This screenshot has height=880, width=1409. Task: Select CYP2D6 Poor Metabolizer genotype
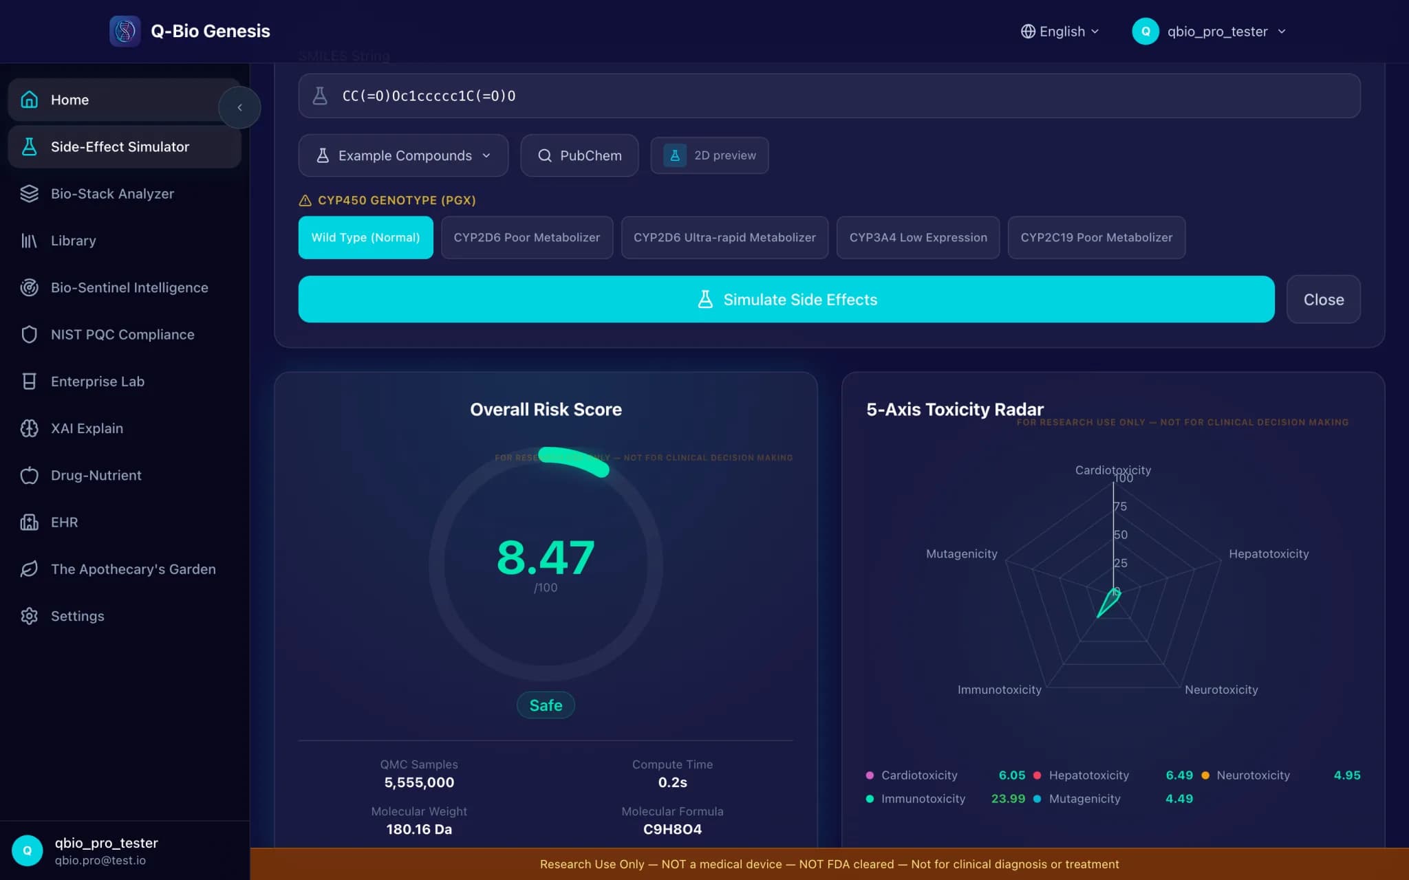pyautogui.click(x=526, y=237)
